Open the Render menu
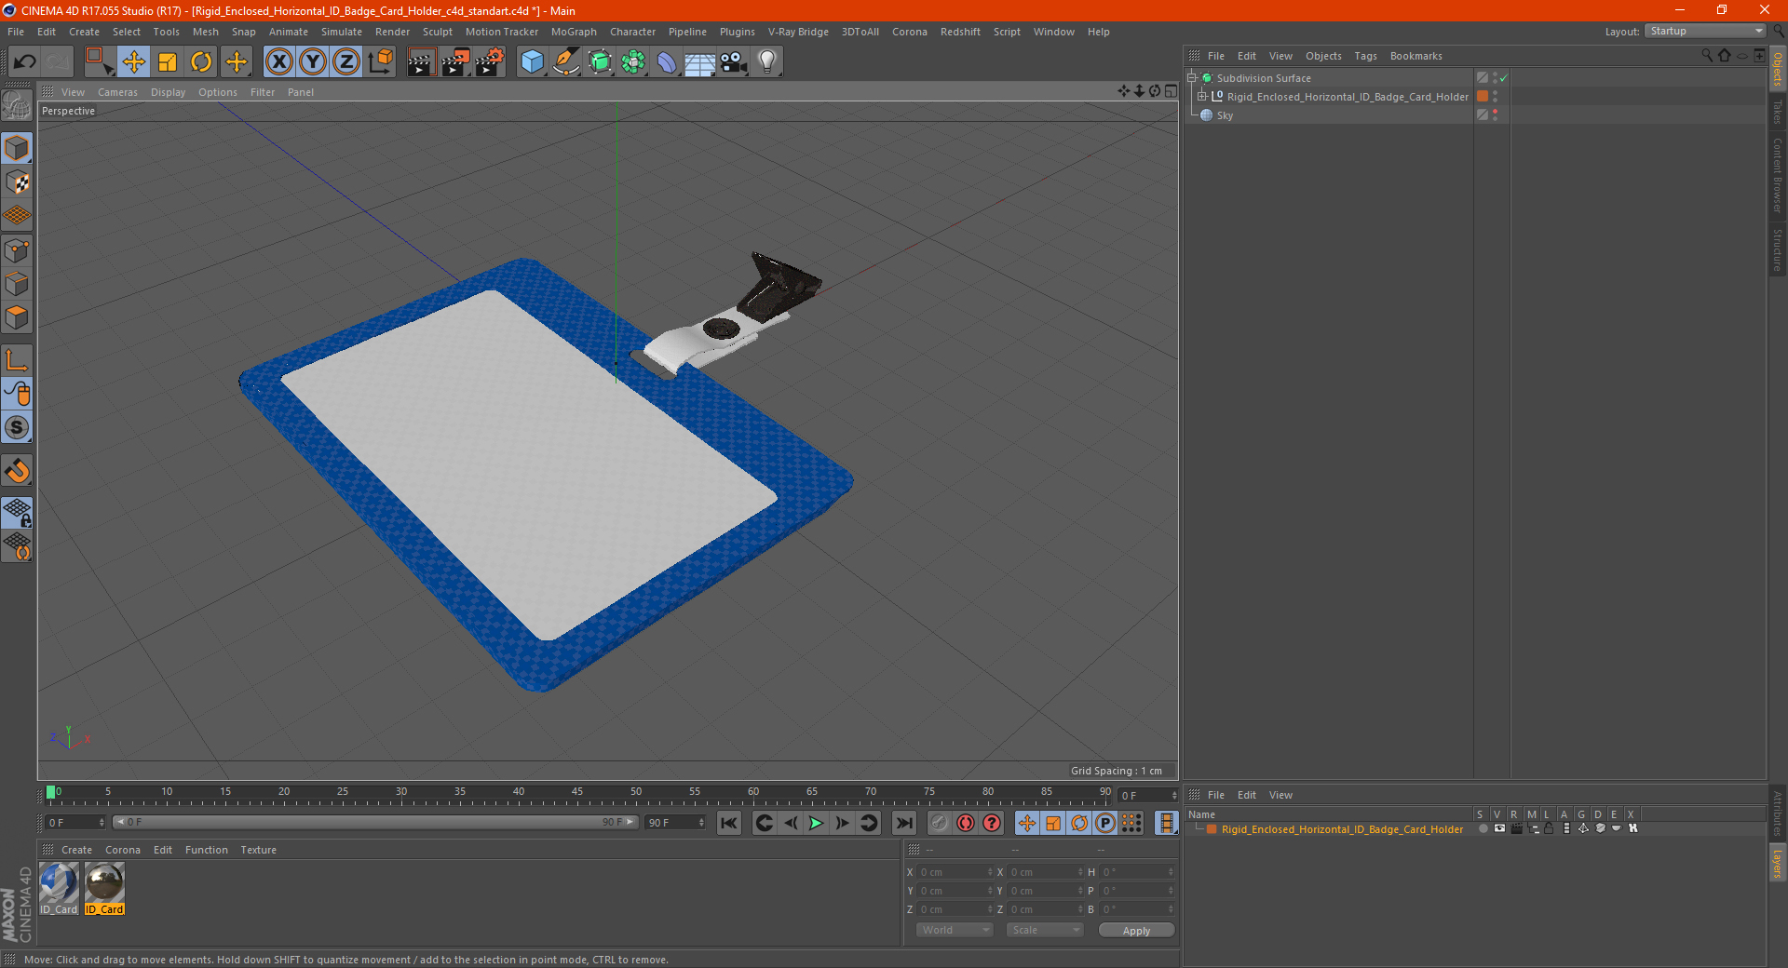 (x=392, y=32)
